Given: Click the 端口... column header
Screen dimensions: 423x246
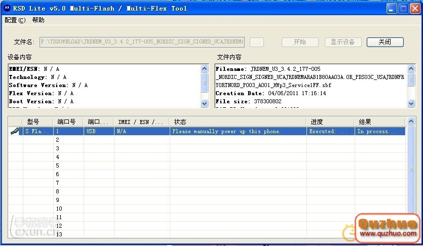Looking at the screenshot, I should (x=99, y=122).
